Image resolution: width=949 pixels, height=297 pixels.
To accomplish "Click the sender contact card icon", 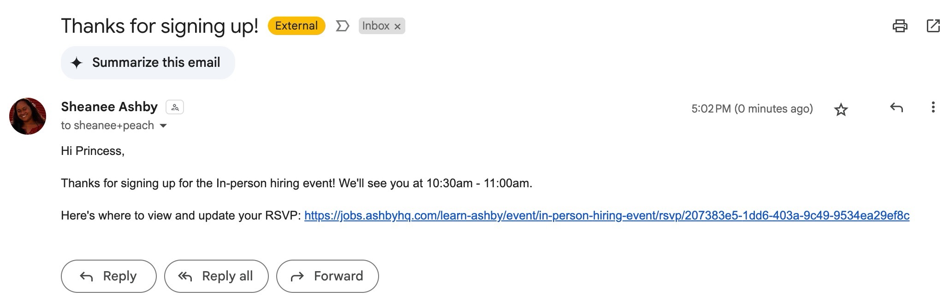I will (x=175, y=107).
